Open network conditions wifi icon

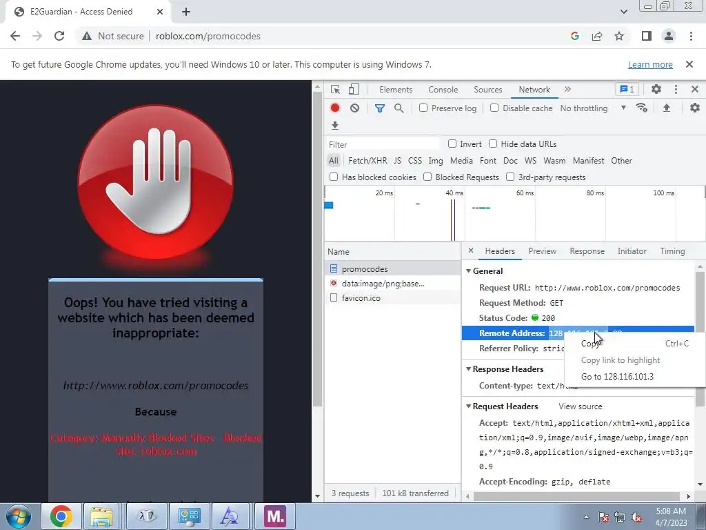(x=642, y=108)
